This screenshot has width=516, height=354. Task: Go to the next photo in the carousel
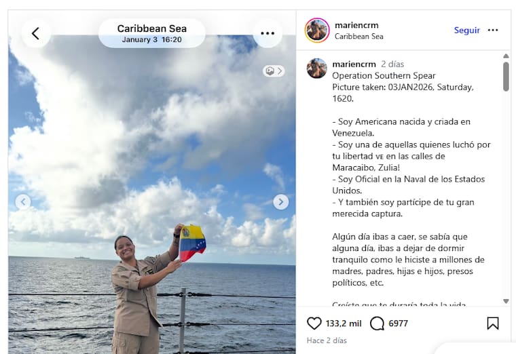pos(280,202)
